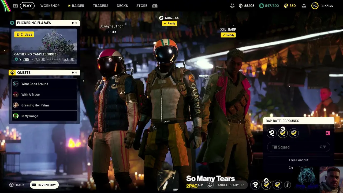Viewport: 343px width, 193px height.
Task: Click the green portrait beside In My Image
Action: pos(16,116)
